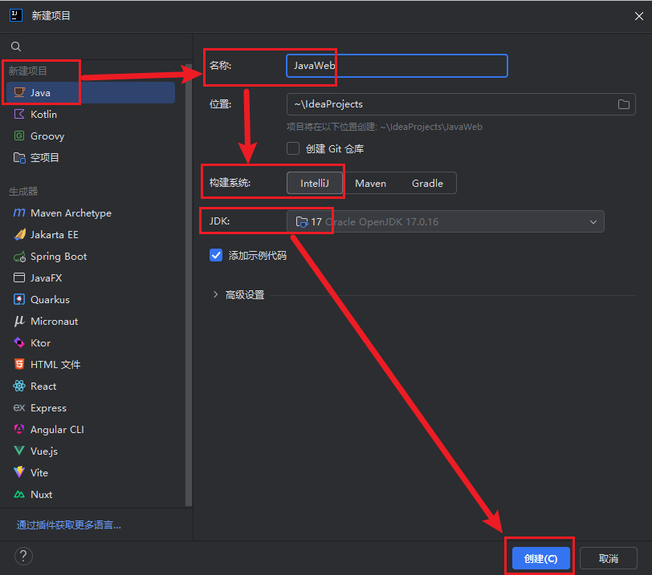Click the Vite lightning icon
This screenshot has height=575, width=652.
(19, 472)
